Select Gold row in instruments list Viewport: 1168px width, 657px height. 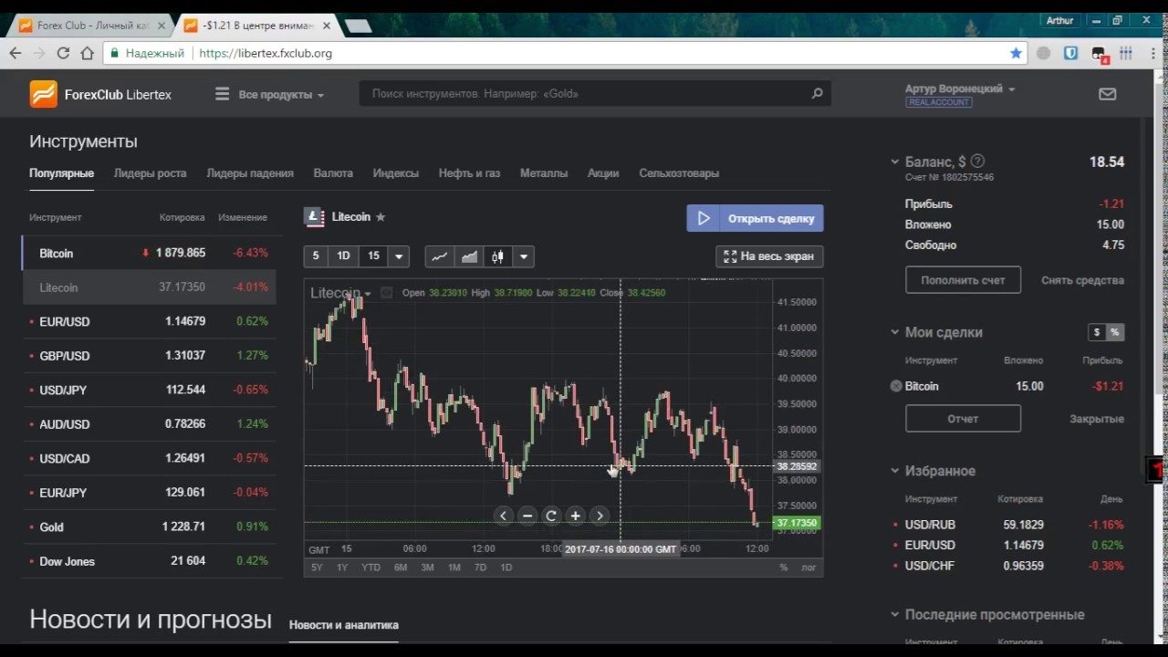tap(149, 527)
